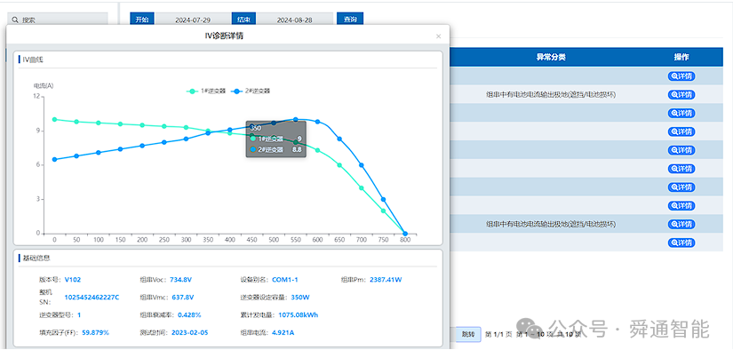The width and height of the screenshot is (733, 358).
Task: Click the 组串Pm value 2387.41W
Action: click(386, 280)
